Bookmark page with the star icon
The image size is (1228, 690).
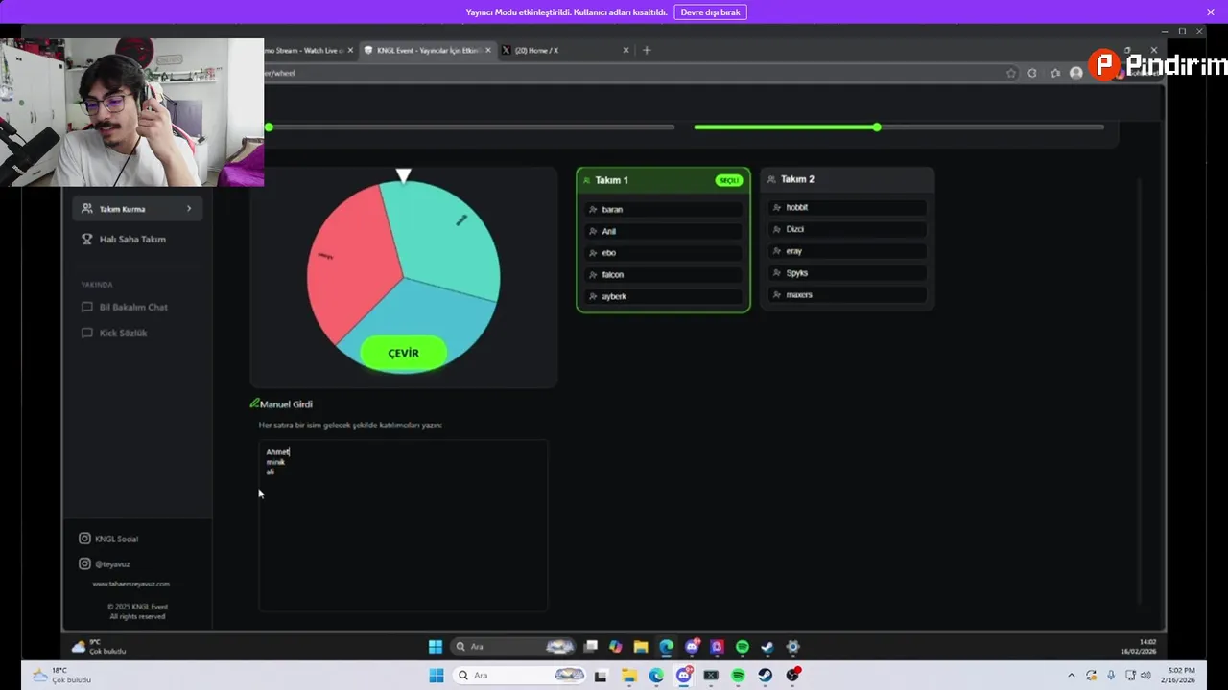[x=1011, y=73]
